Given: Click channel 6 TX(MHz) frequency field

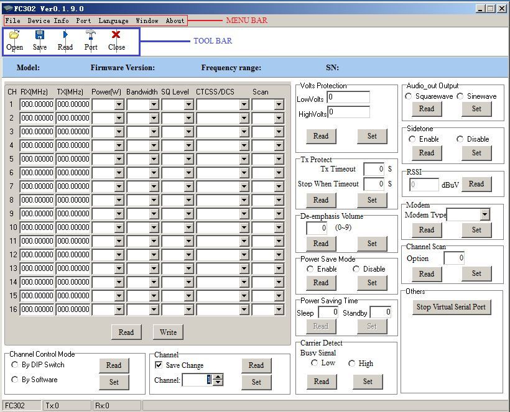Looking at the screenshot, I should pyautogui.click(x=73, y=173).
